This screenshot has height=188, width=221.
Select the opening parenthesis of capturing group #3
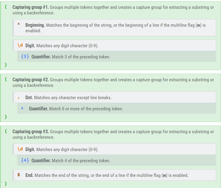point(6,131)
